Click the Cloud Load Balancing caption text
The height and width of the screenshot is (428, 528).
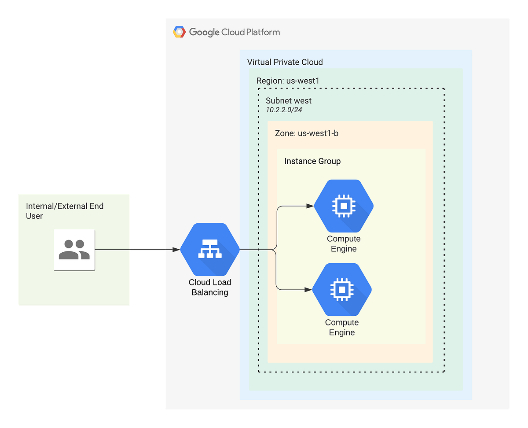point(210,287)
